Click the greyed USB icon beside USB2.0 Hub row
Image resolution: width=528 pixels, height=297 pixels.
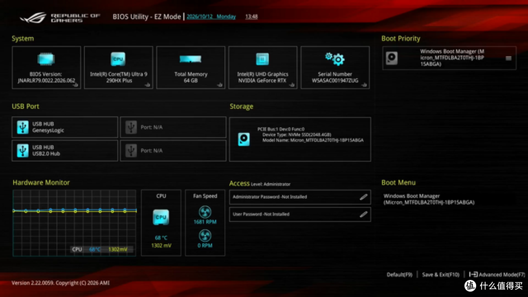point(131,150)
